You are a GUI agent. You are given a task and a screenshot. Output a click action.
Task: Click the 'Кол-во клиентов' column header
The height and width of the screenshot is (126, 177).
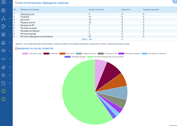tap(96, 9)
